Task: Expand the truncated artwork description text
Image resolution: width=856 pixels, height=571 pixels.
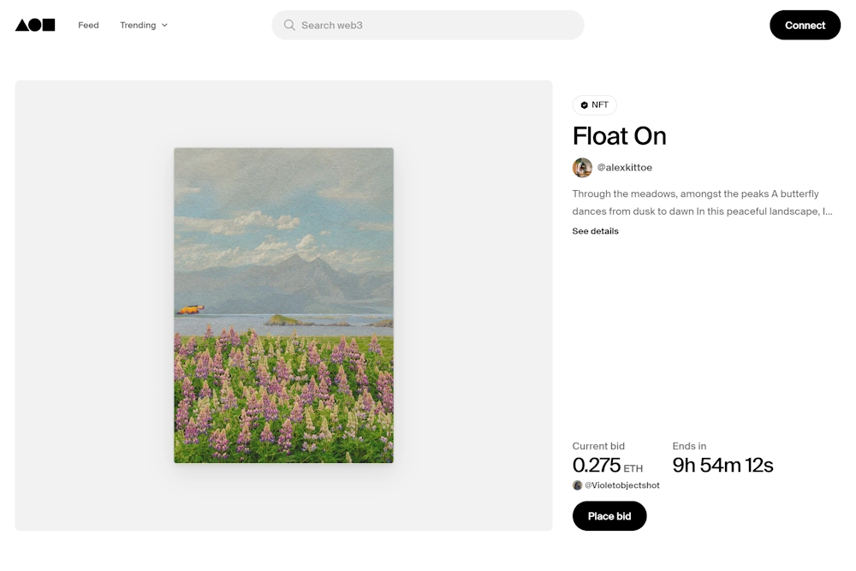Action: point(702,203)
